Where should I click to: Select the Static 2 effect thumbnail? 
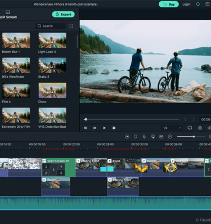pyautogui.click(x=52, y=65)
